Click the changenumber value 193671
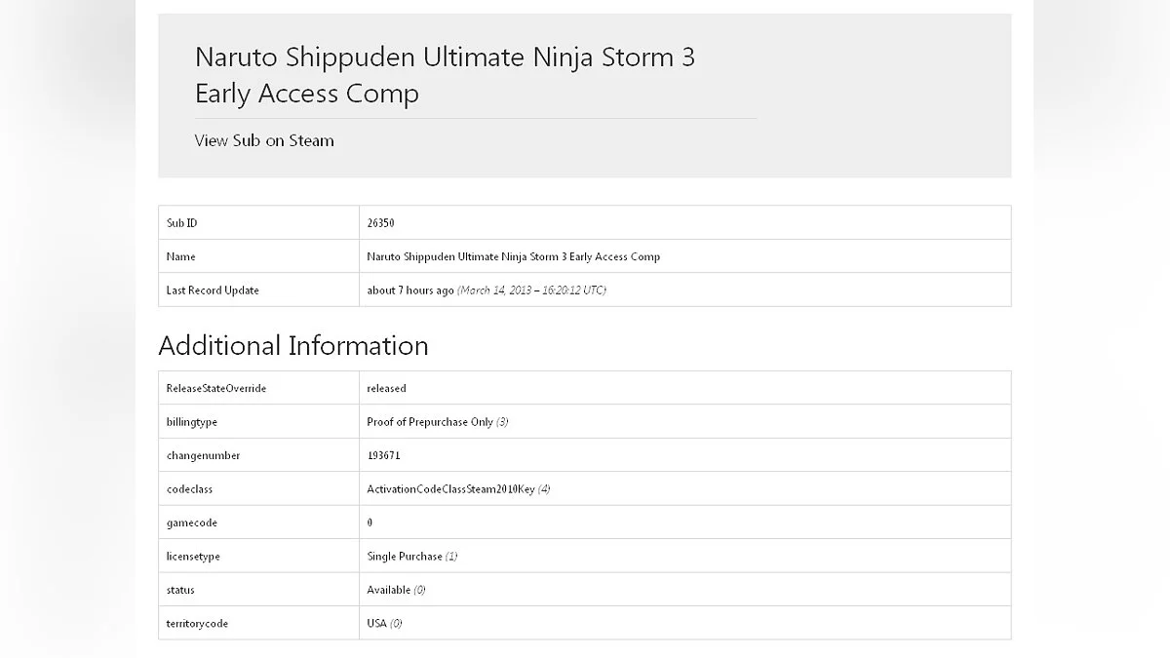Viewport: 1170px width, 658px height. click(384, 455)
